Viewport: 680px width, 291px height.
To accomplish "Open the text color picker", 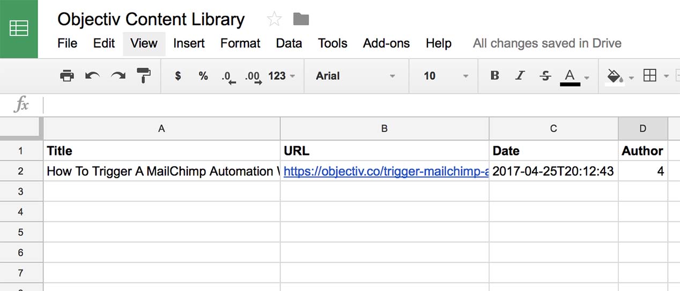I will click(574, 77).
